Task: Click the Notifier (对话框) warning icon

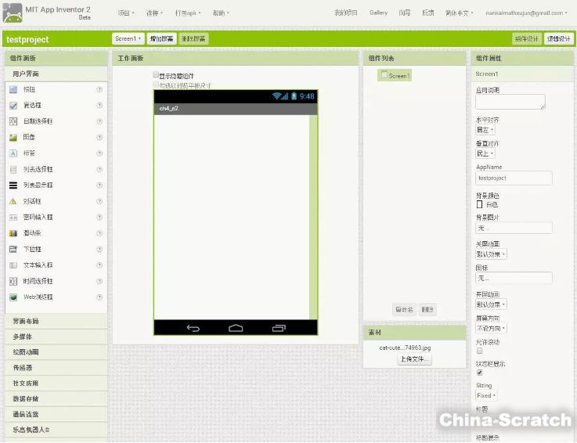Action: coord(13,201)
